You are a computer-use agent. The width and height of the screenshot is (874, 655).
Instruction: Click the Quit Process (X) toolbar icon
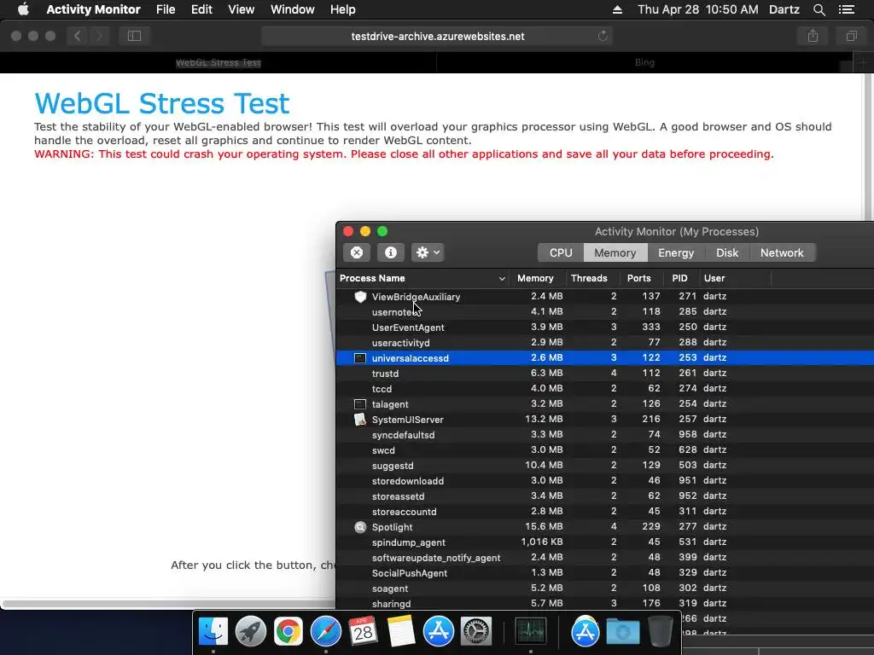pyautogui.click(x=357, y=252)
